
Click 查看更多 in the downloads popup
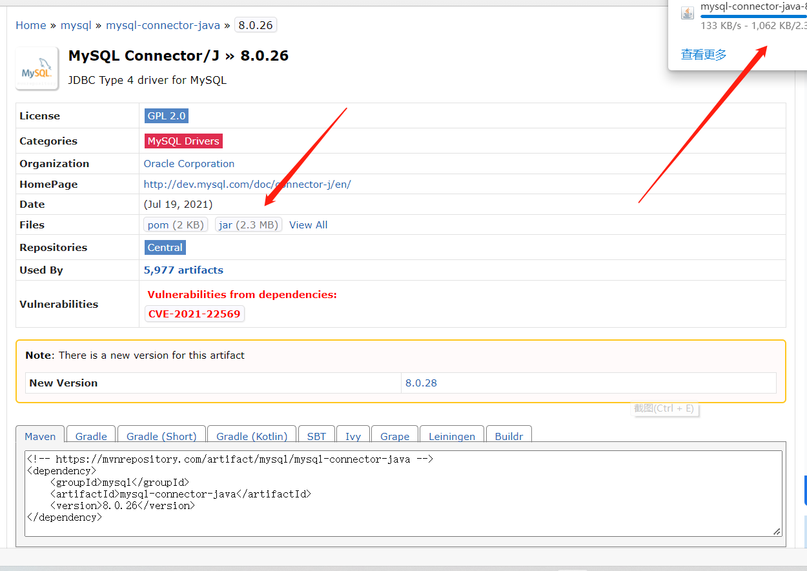click(704, 55)
